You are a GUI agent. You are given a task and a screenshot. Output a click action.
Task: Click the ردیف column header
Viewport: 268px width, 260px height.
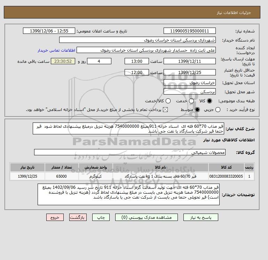click(249, 167)
